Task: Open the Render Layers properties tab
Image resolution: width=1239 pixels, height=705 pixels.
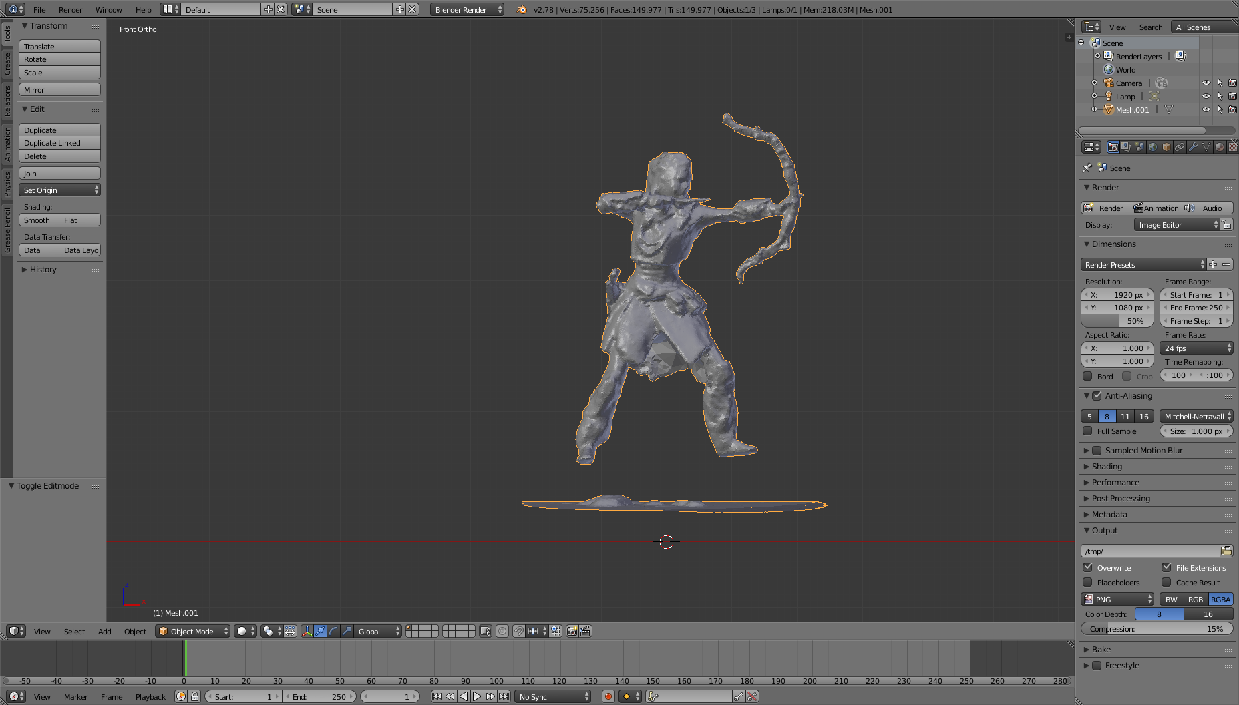Action: (1126, 147)
